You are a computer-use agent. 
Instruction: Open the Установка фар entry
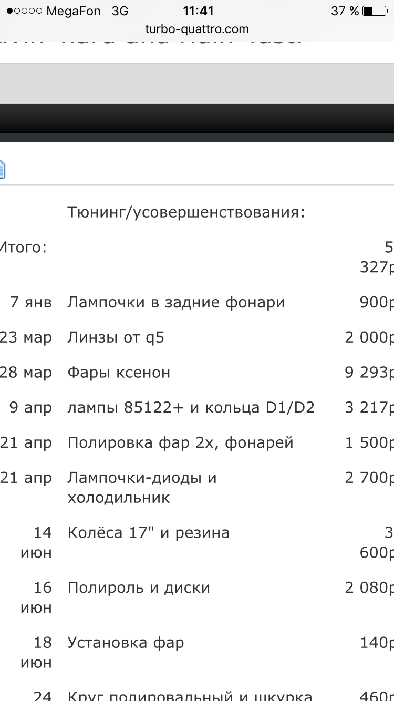click(126, 642)
